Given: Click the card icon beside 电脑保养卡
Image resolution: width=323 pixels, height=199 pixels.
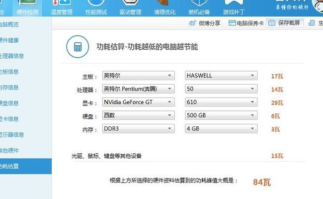Looking at the screenshot, I should [x=232, y=23].
